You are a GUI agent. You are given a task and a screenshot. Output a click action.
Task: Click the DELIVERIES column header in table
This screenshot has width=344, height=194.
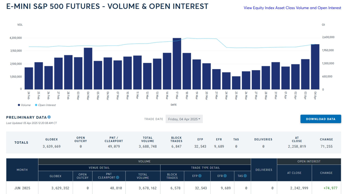point(264,170)
